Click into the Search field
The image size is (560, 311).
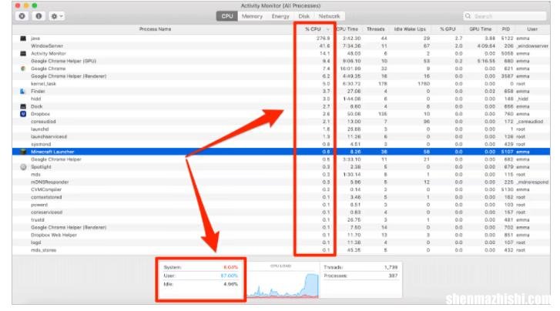pyautogui.click(x=505, y=16)
